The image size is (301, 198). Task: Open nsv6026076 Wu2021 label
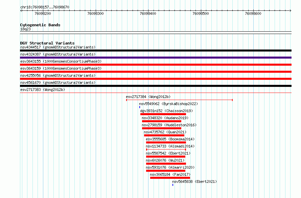click(x=165, y=160)
